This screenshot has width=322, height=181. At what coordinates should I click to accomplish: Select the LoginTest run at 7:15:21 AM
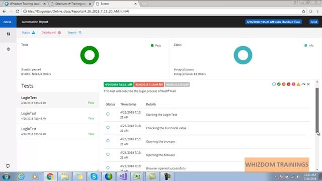pyautogui.click(x=58, y=100)
